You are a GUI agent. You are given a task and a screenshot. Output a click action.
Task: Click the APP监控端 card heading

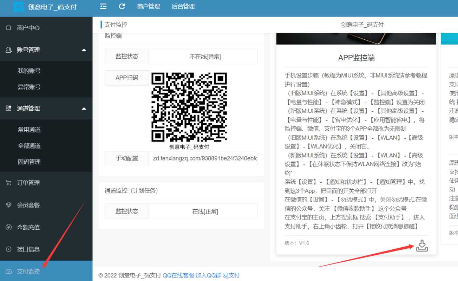point(356,58)
